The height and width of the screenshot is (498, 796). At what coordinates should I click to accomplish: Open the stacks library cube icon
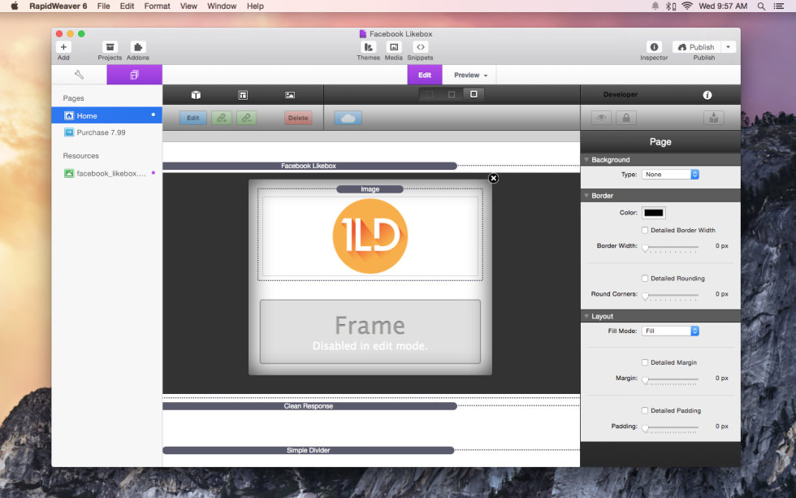(x=196, y=95)
